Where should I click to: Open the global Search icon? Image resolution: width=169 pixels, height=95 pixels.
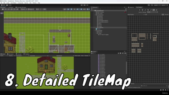(x=152, y=5)
